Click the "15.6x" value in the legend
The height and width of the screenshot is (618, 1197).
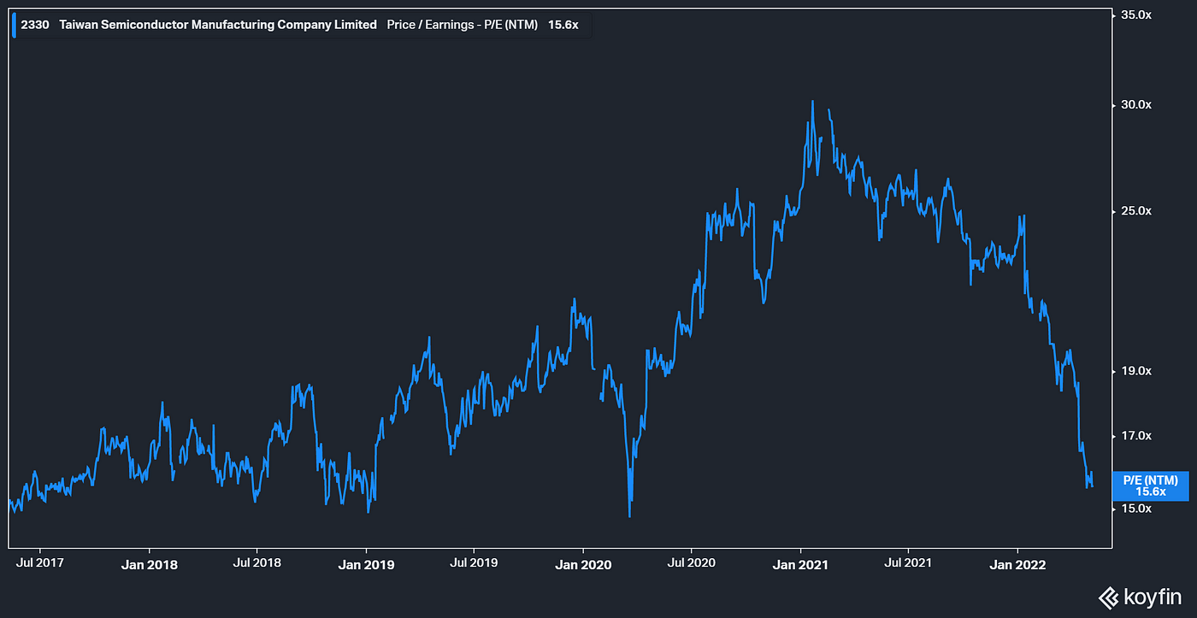(x=563, y=25)
